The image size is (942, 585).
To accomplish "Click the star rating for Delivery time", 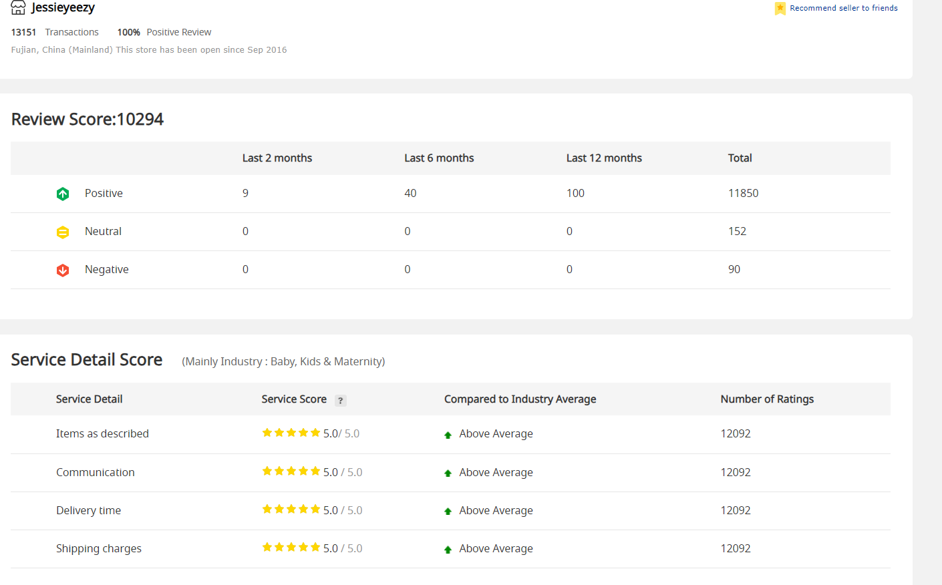I will point(291,509).
